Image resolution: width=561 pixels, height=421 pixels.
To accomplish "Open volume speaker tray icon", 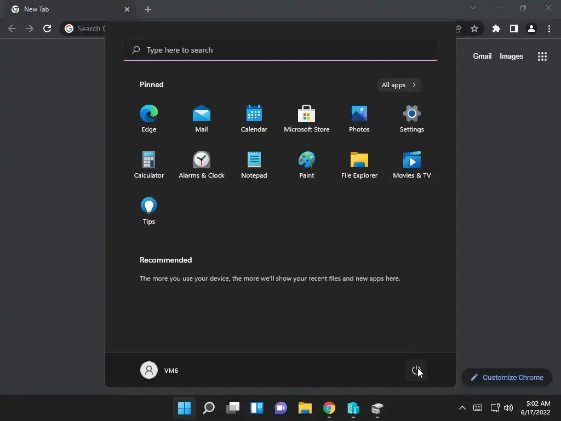I will (x=508, y=408).
